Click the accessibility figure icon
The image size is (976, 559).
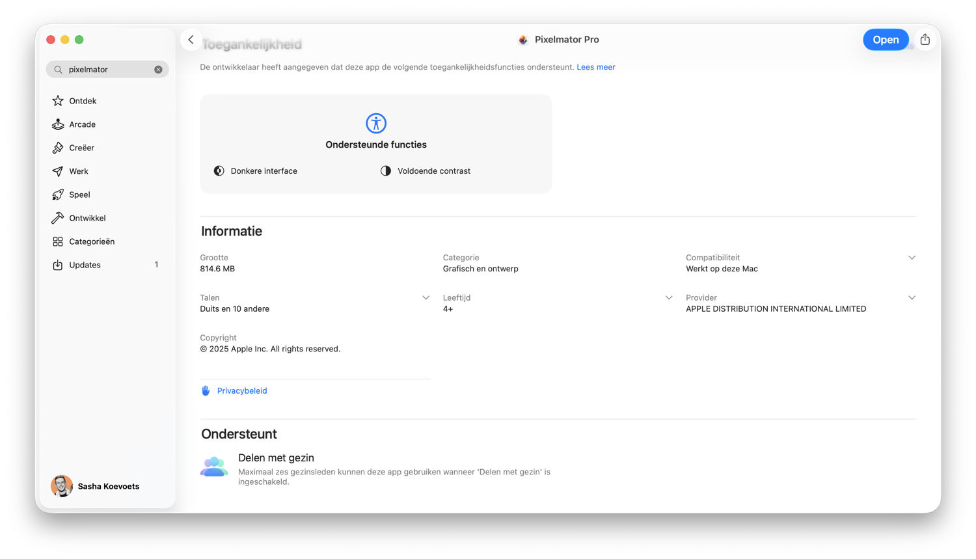click(x=376, y=123)
